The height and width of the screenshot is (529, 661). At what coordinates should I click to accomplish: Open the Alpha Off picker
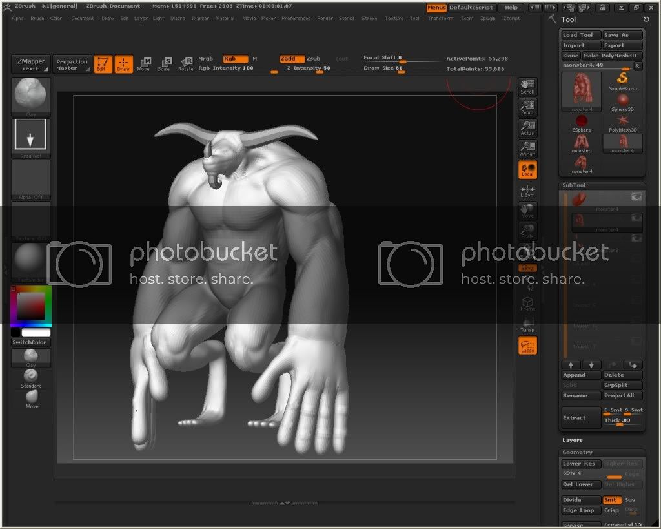click(31, 180)
